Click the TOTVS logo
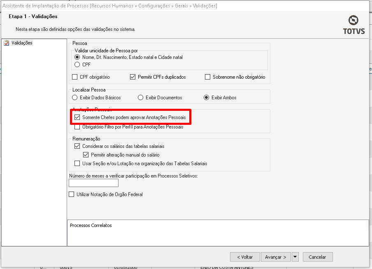This screenshot has width=372, height=269. [x=354, y=25]
